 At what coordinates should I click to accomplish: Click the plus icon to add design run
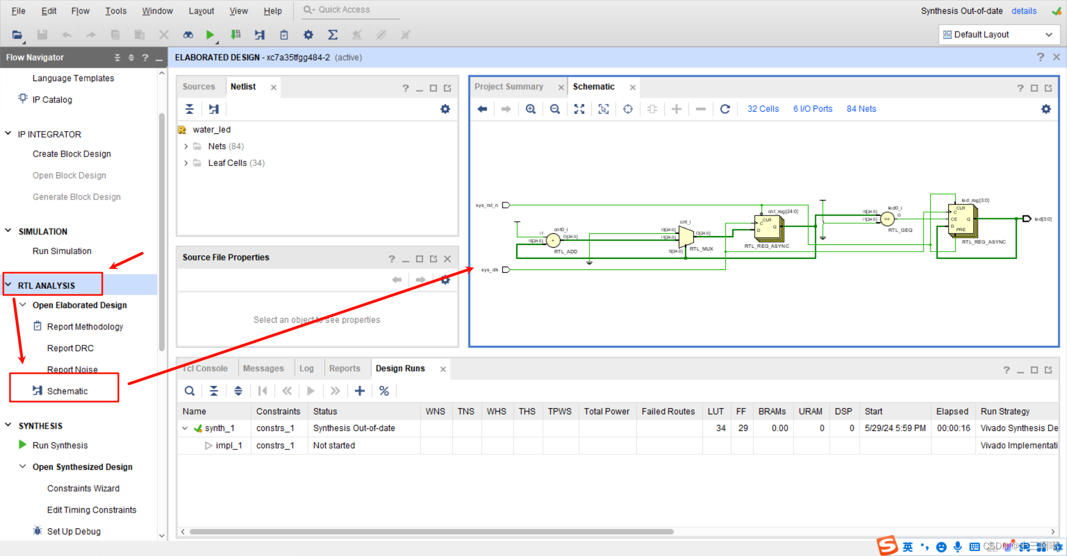coord(360,391)
